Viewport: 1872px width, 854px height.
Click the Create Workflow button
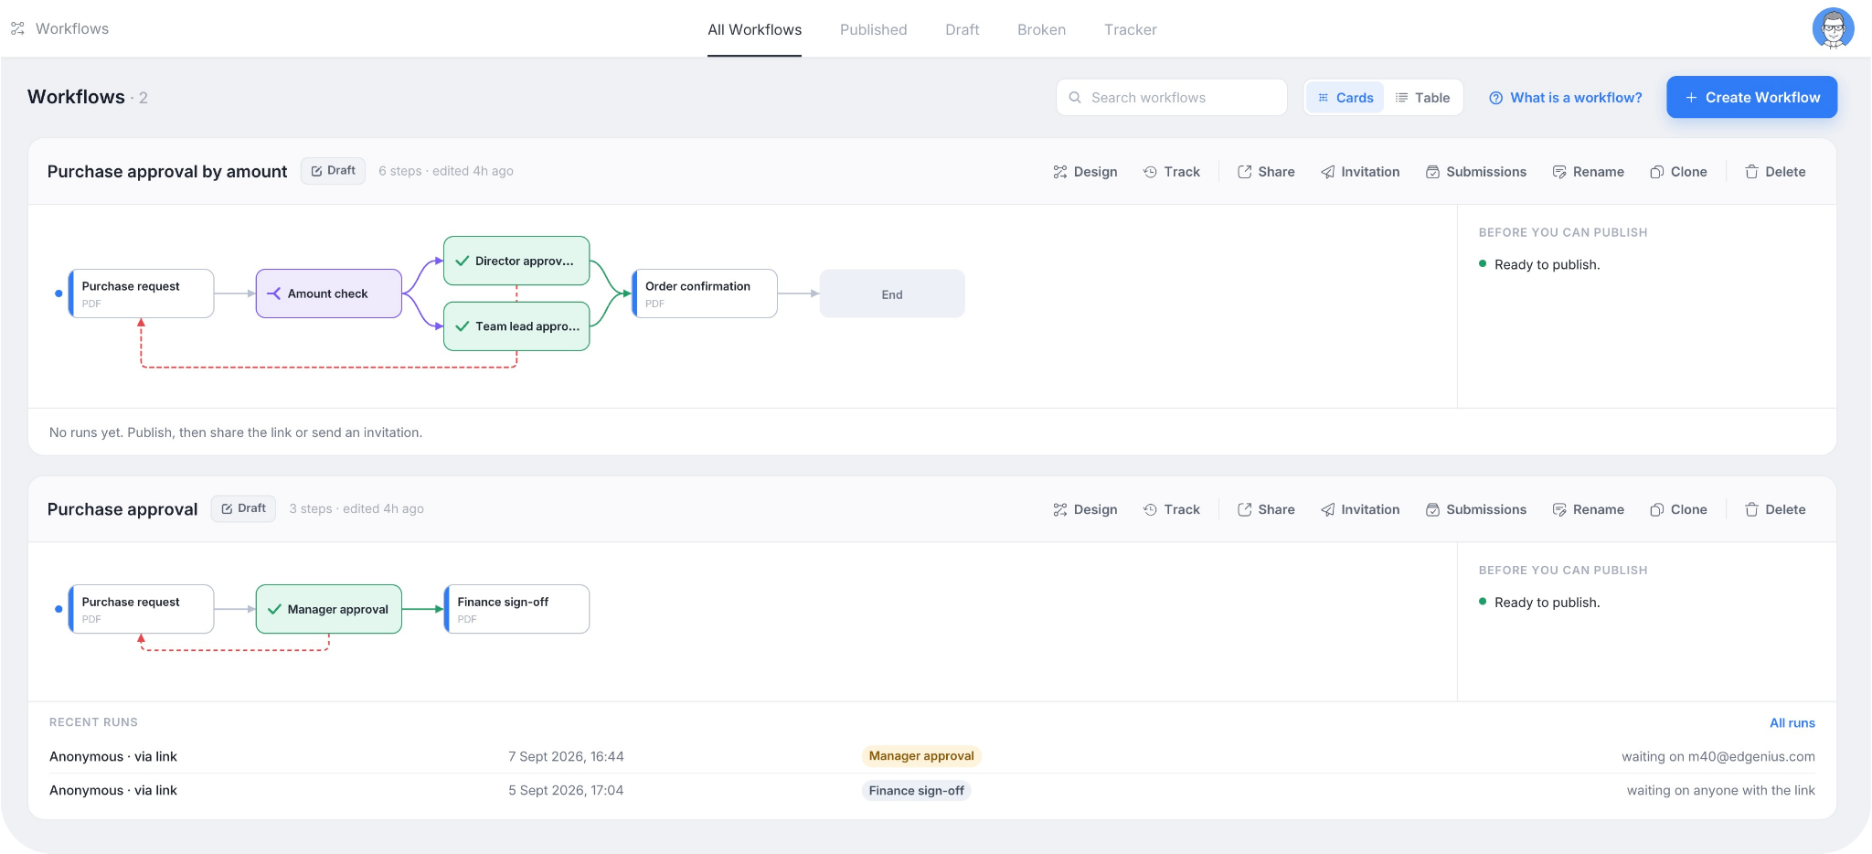(x=1751, y=97)
